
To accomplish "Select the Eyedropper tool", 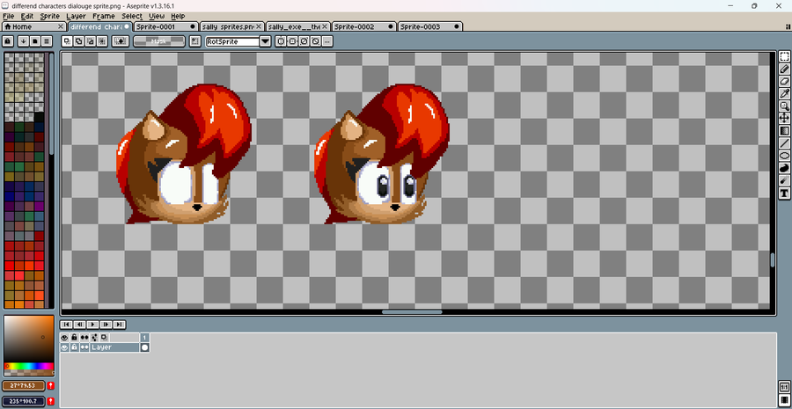I will point(784,93).
